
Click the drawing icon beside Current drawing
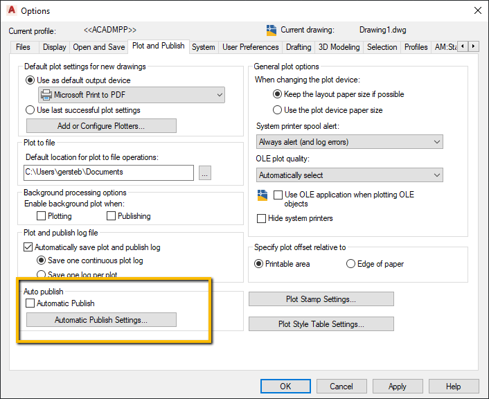[x=272, y=30]
